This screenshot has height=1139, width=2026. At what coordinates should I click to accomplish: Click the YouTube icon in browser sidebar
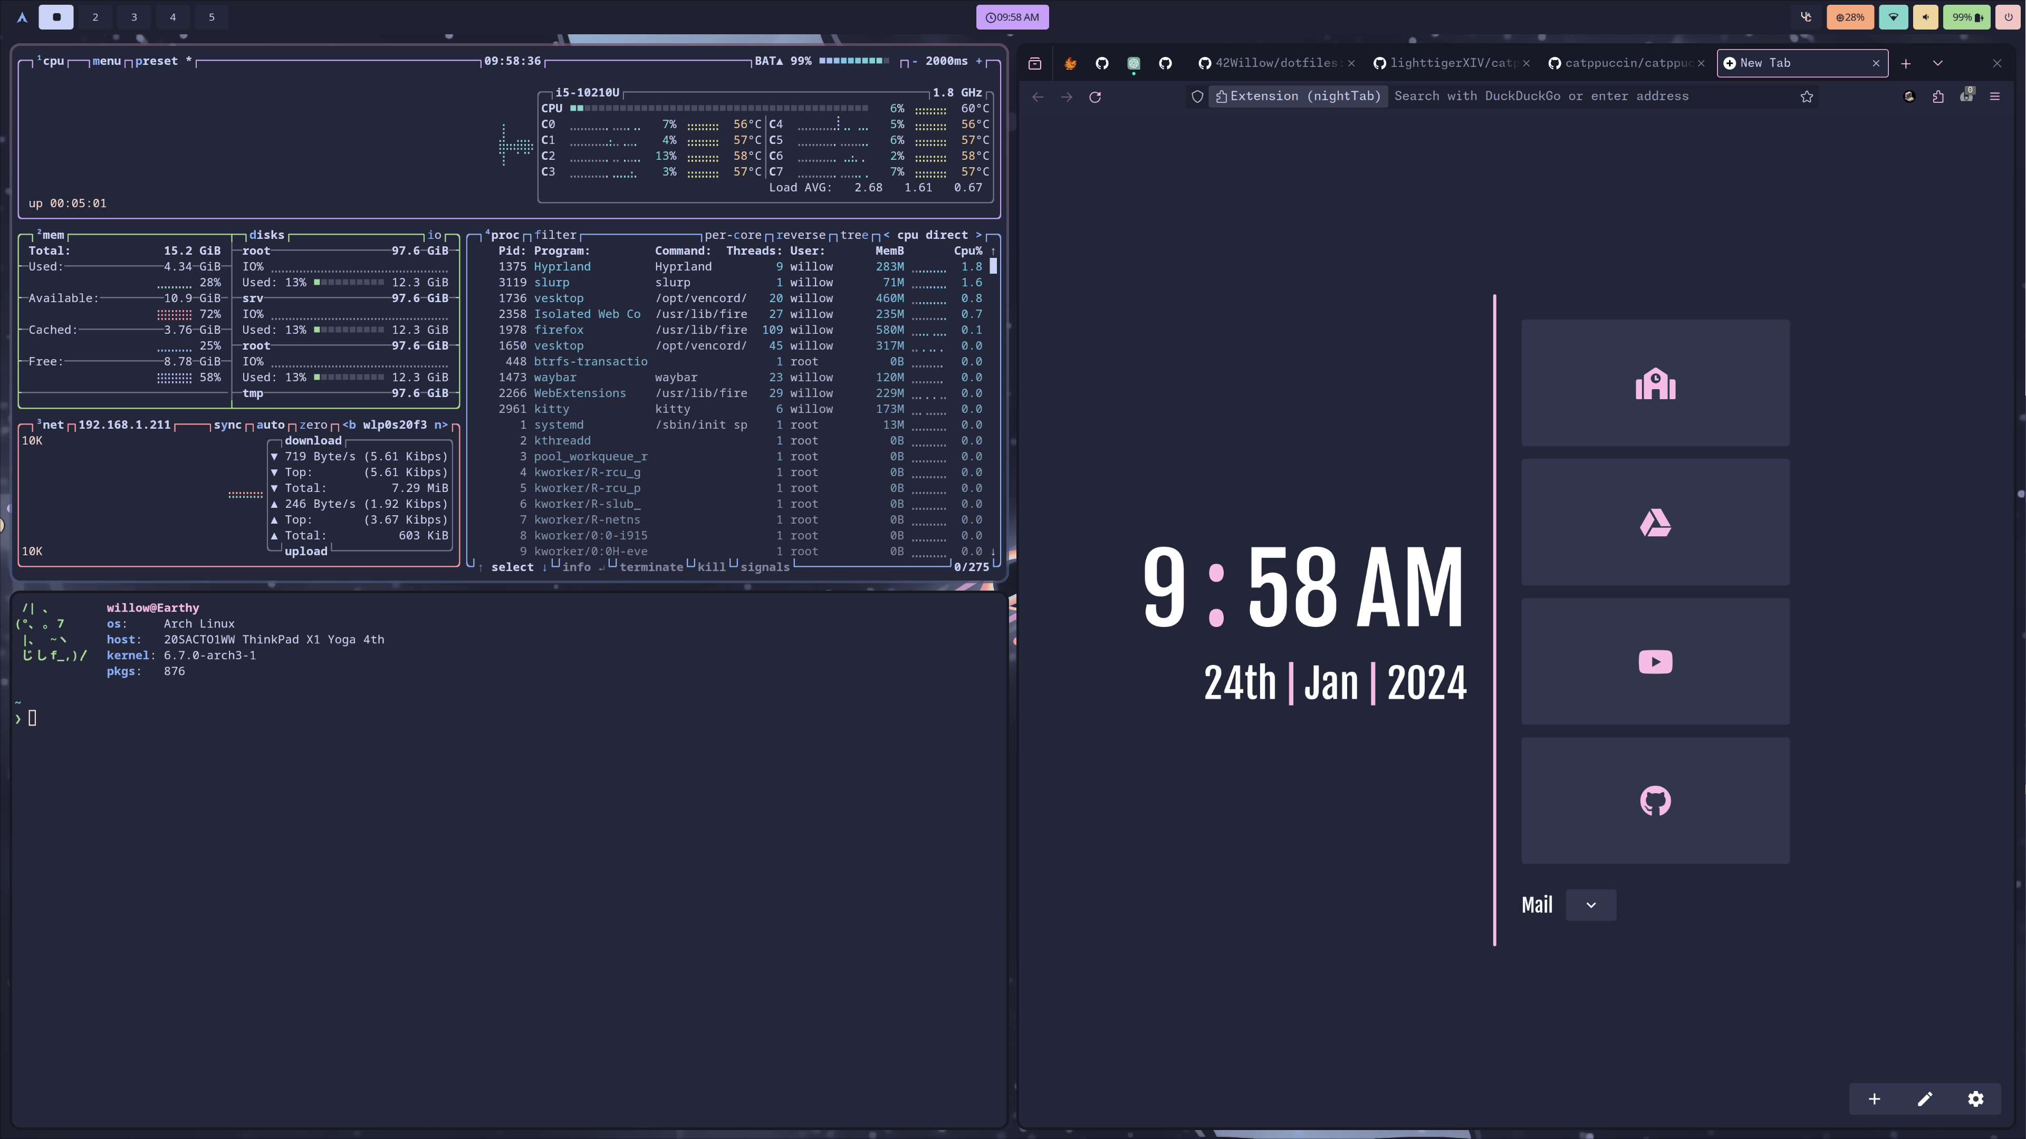1656,662
